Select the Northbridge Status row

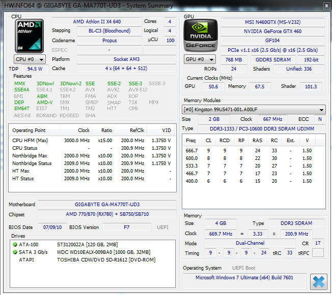pyautogui.click(x=92, y=163)
